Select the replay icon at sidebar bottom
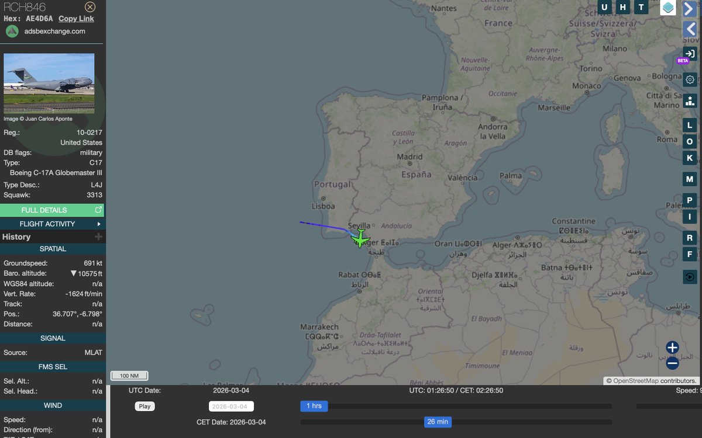The width and height of the screenshot is (702, 438). click(x=689, y=276)
